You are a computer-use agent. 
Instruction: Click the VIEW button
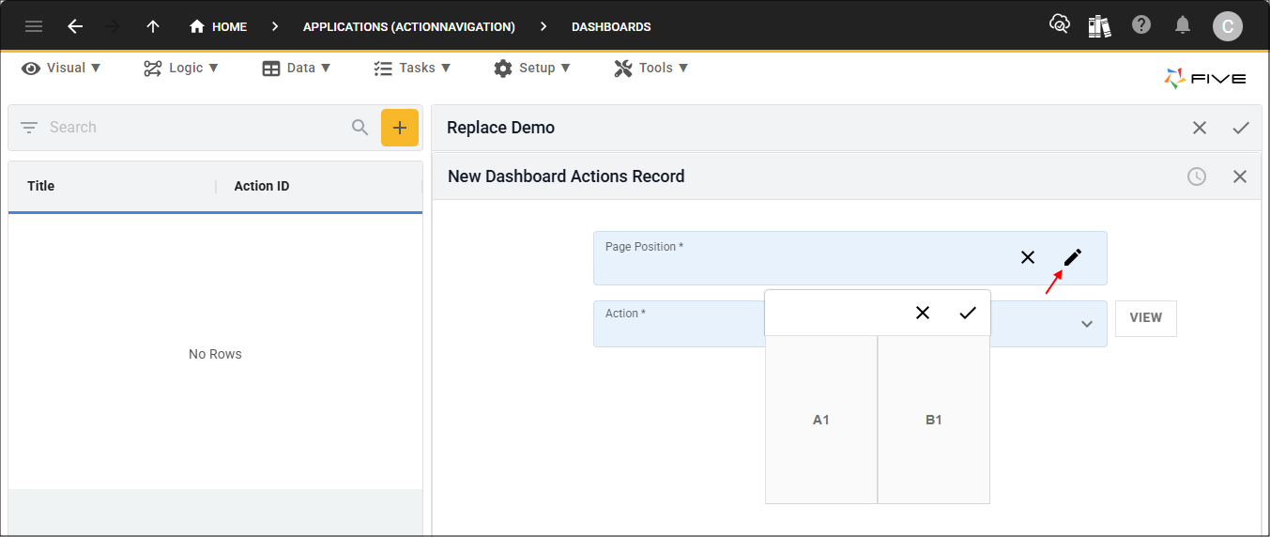[1145, 318]
